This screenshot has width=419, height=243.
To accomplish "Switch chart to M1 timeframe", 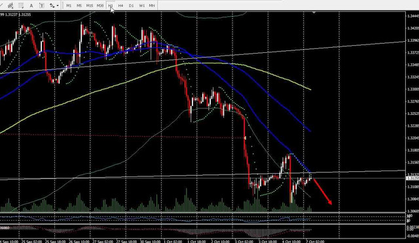I will click(69, 6).
